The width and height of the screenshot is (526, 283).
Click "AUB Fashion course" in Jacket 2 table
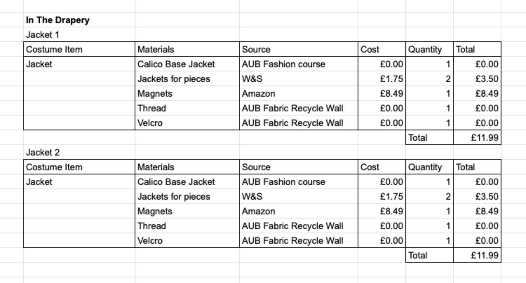tap(283, 182)
